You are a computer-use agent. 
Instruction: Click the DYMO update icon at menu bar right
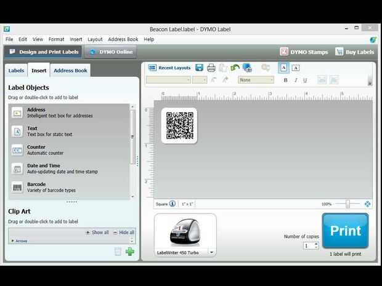[x=373, y=39]
